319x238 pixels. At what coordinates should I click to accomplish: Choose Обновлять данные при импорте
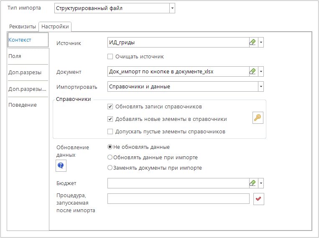[110, 157]
